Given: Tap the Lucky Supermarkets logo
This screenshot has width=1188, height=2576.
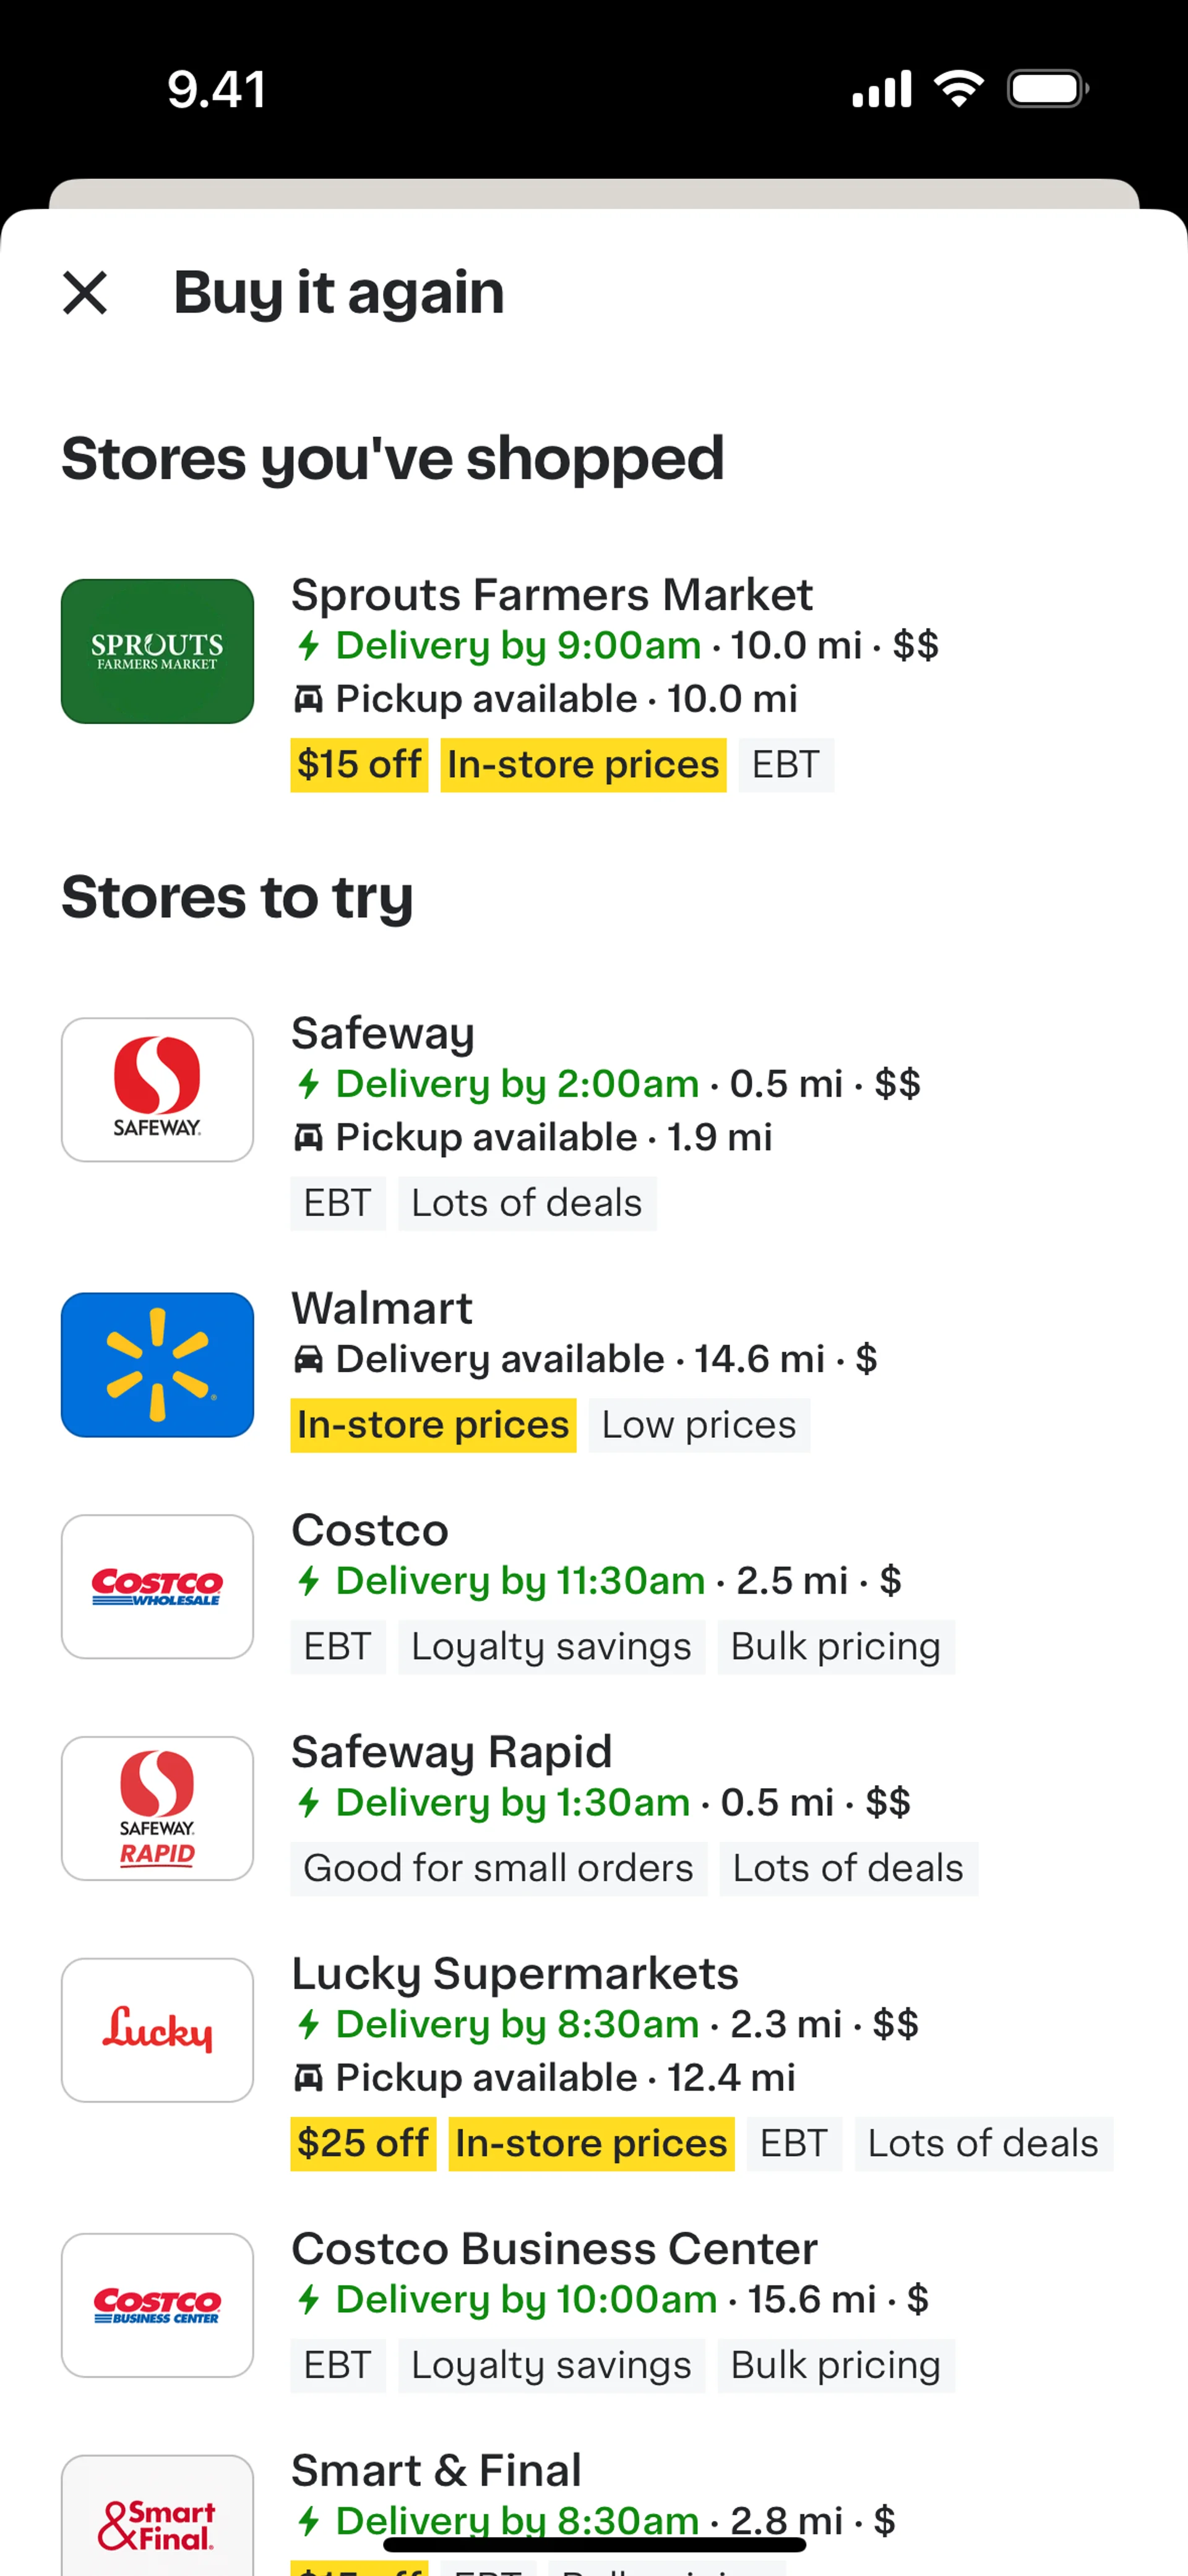Looking at the screenshot, I should (157, 2029).
